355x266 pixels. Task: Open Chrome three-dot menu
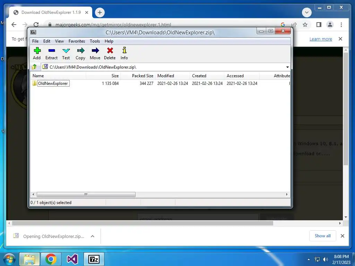pyautogui.click(x=341, y=25)
